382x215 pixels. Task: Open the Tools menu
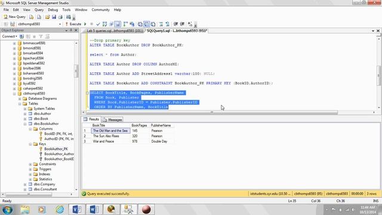pyautogui.click(x=66, y=10)
